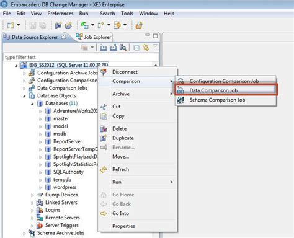Collapse the Database Objects node
294x238 pixels.
tap(24, 96)
